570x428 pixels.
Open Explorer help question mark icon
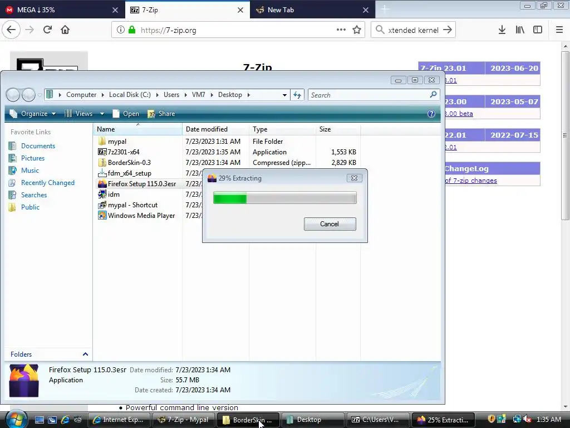click(431, 114)
